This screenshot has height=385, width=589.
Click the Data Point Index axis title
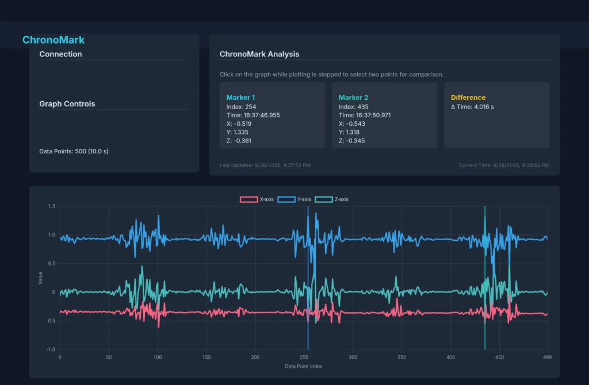(x=303, y=366)
